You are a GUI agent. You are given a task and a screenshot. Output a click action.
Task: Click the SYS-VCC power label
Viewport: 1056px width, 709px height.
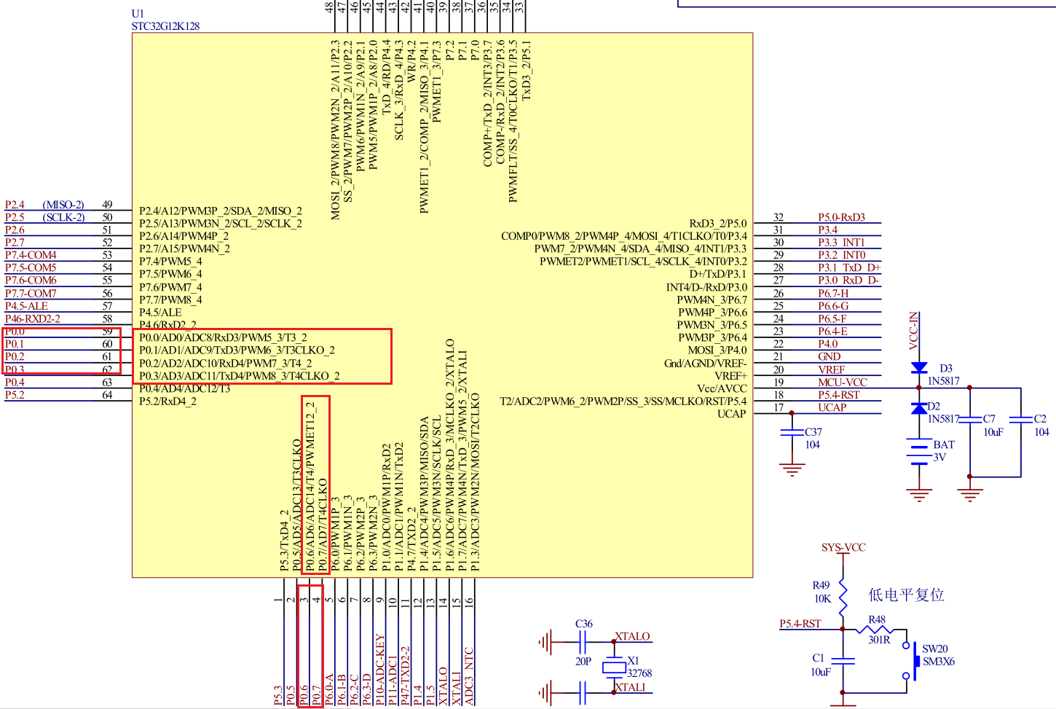pyautogui.click(x=843, y=547)
